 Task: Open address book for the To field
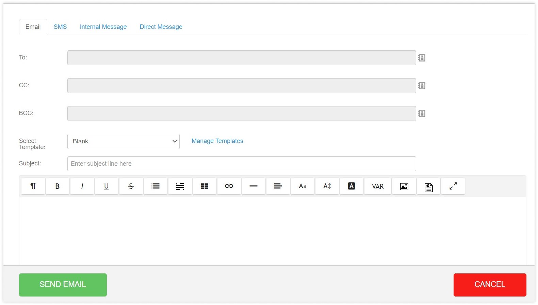[422, 58]
